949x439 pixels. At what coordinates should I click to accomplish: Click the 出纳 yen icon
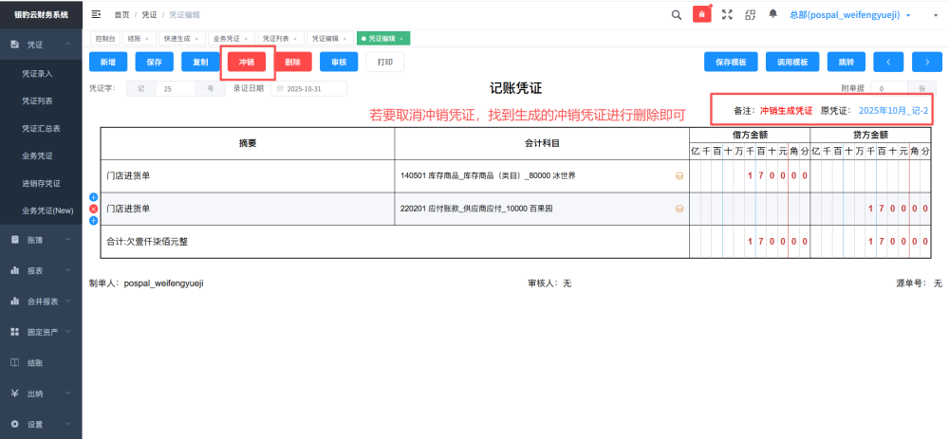(15, 393)
